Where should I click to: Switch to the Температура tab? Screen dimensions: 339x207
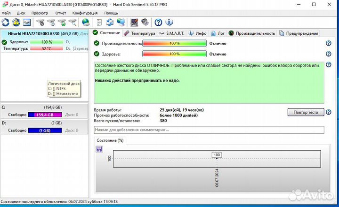point(140,33)
